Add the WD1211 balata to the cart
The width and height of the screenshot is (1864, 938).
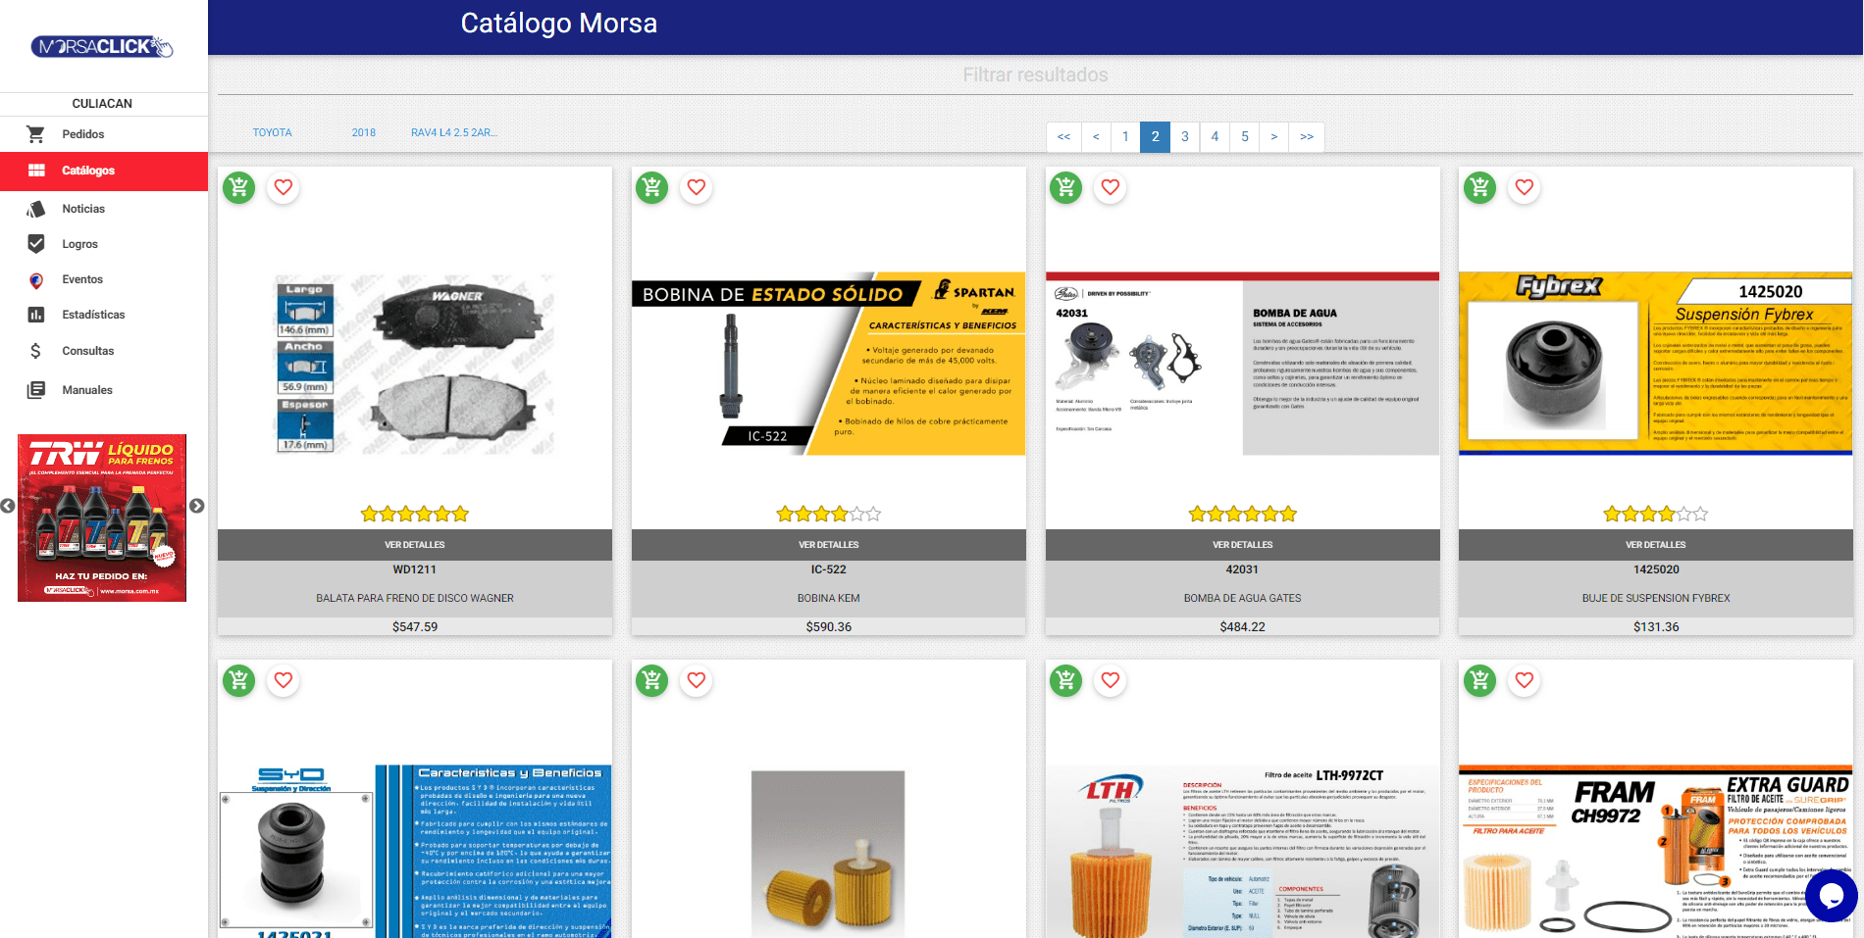237,187
